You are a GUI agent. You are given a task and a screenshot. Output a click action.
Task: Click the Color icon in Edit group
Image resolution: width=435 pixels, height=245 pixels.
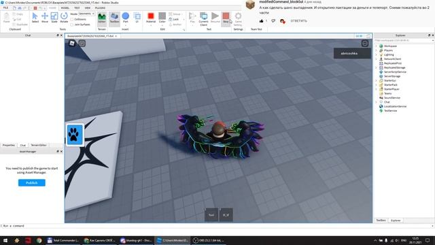coord(162,17)
